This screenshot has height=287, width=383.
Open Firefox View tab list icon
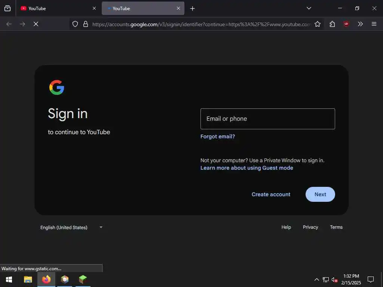tap(7, 8)
